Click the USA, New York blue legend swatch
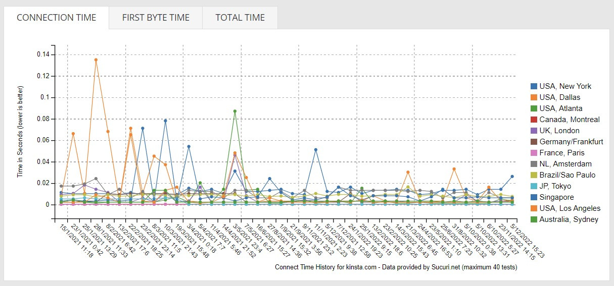Screen dimensions: 614x286 click(x=534, y=86)
